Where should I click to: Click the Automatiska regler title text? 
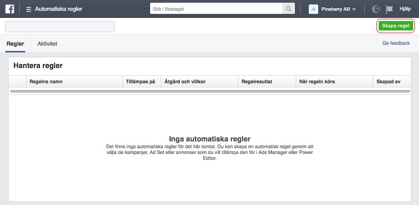(59, 9)
